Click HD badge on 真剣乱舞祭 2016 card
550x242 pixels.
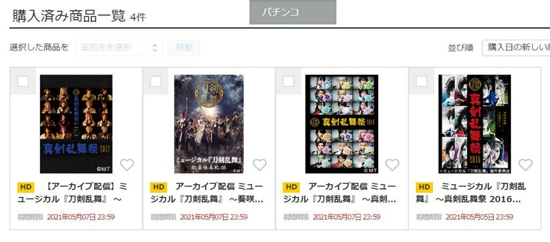click(x=424, y=187)
